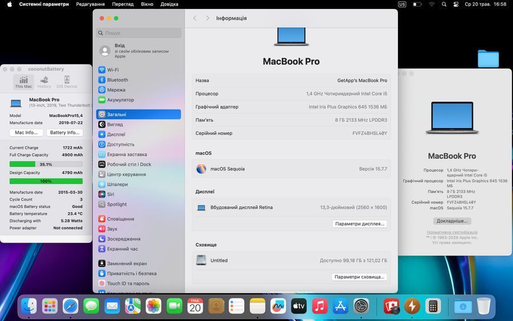Click the US input source indicator
Image resolution: width=513 pixels, height=321 pixels.
(x=402, y=4)
